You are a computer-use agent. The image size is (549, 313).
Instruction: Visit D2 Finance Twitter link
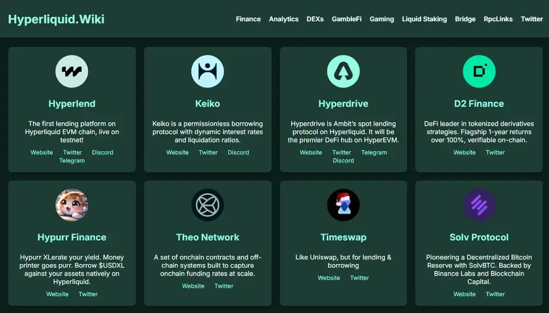click(x=495, y=152)
